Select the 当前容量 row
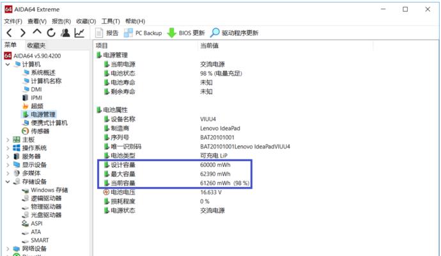Screen dimensions: 441x256 pyautogui.click(x=176, y=183)
